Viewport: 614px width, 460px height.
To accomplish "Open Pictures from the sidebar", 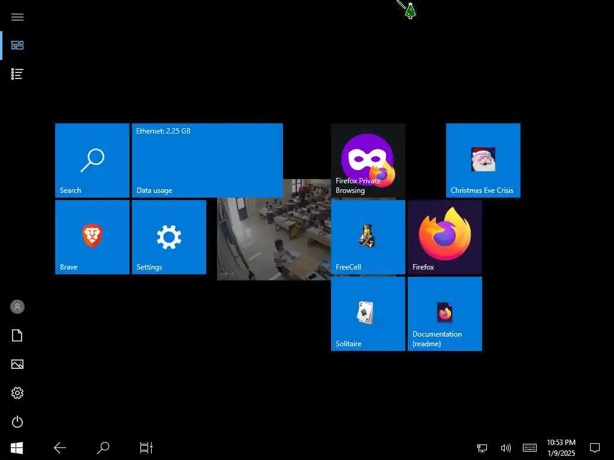I will (x=17, y=364).
